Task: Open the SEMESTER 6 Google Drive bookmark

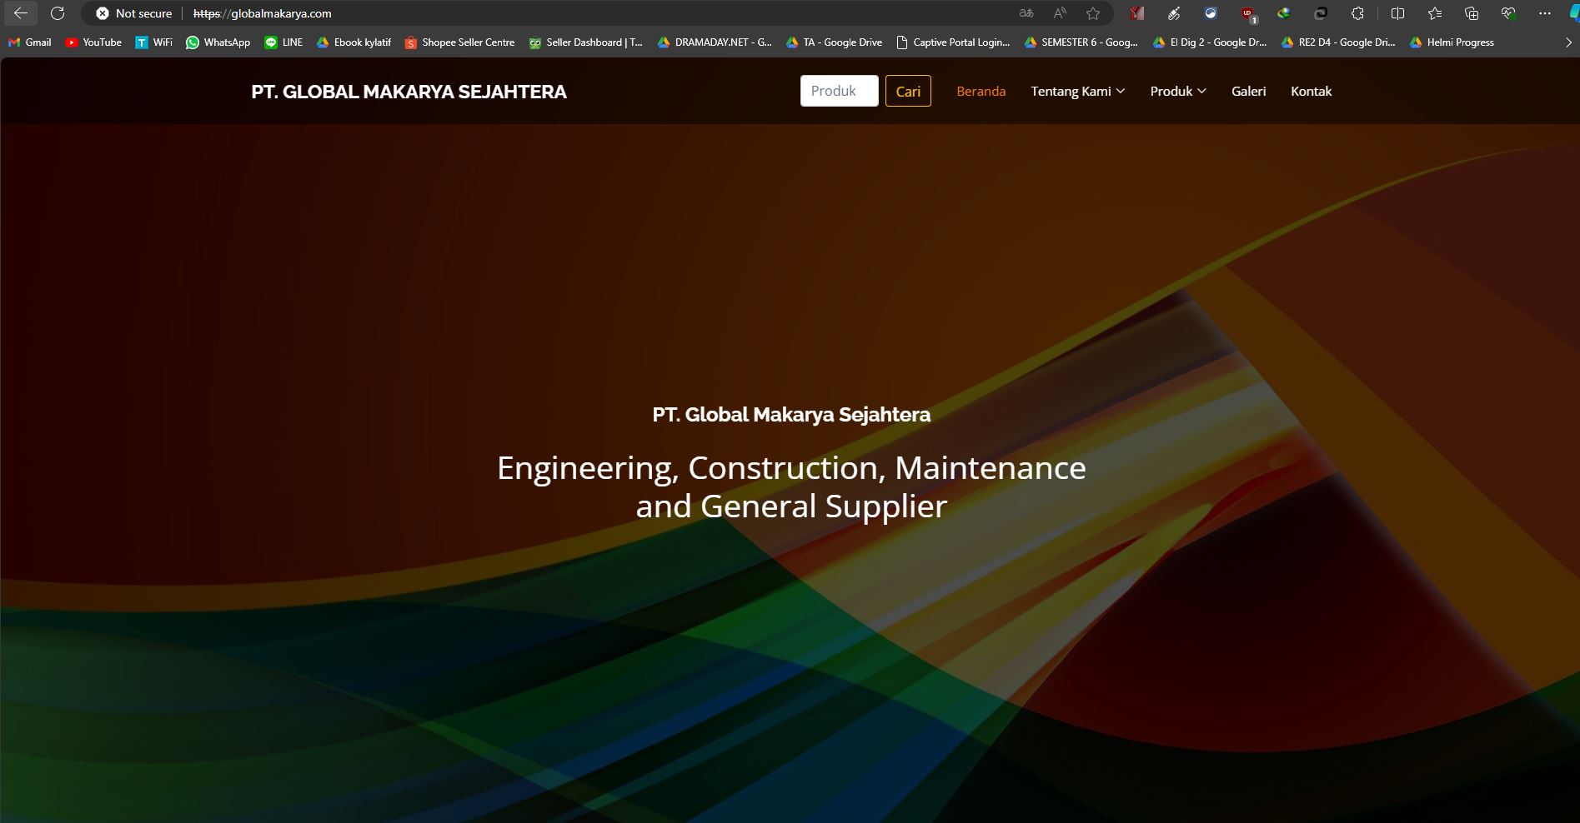Action: click(x=1081, y=42)
